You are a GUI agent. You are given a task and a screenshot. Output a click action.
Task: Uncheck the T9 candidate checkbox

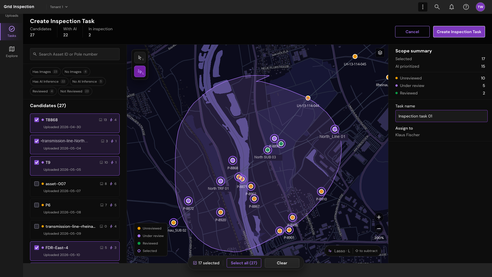[37, 162]
